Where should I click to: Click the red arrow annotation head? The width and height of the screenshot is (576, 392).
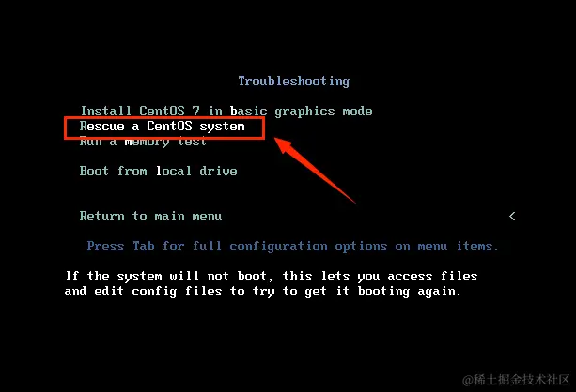point(285,144)
